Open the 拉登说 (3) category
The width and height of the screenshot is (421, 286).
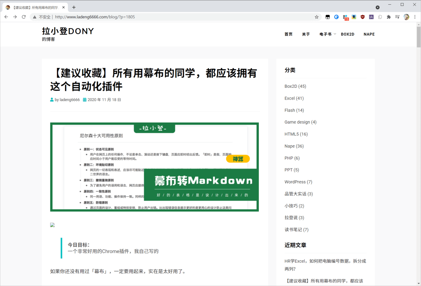pos(294,218)
